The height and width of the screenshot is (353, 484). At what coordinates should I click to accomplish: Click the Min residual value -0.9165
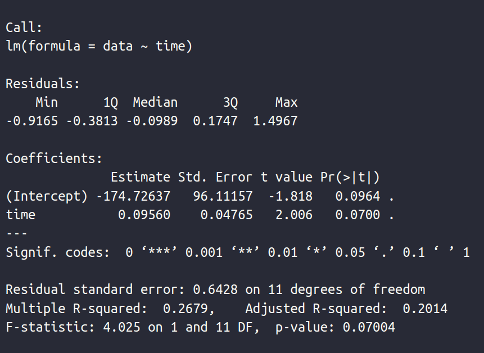(x=31, y=121)
